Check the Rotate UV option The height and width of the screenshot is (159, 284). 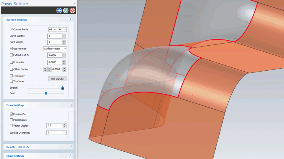point(12,62)
